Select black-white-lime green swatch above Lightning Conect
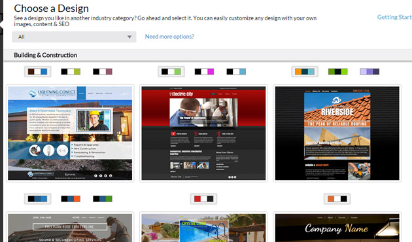Screen dimensions: 412x242 click(71, 71)
